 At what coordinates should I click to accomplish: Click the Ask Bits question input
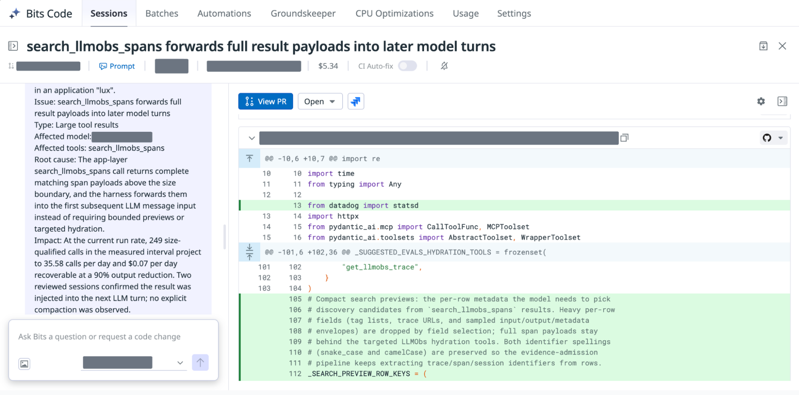(x=114, y=337)
